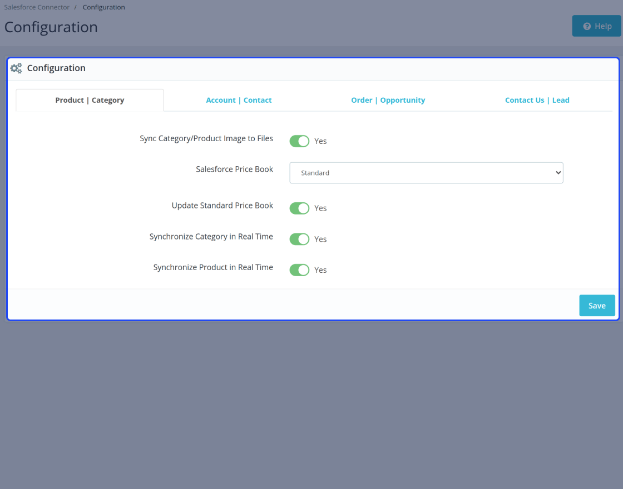The width and height of the screenshot is (623, 489).
Task: Click the question mark icon in Help
Action: click(x=587, y=26)
